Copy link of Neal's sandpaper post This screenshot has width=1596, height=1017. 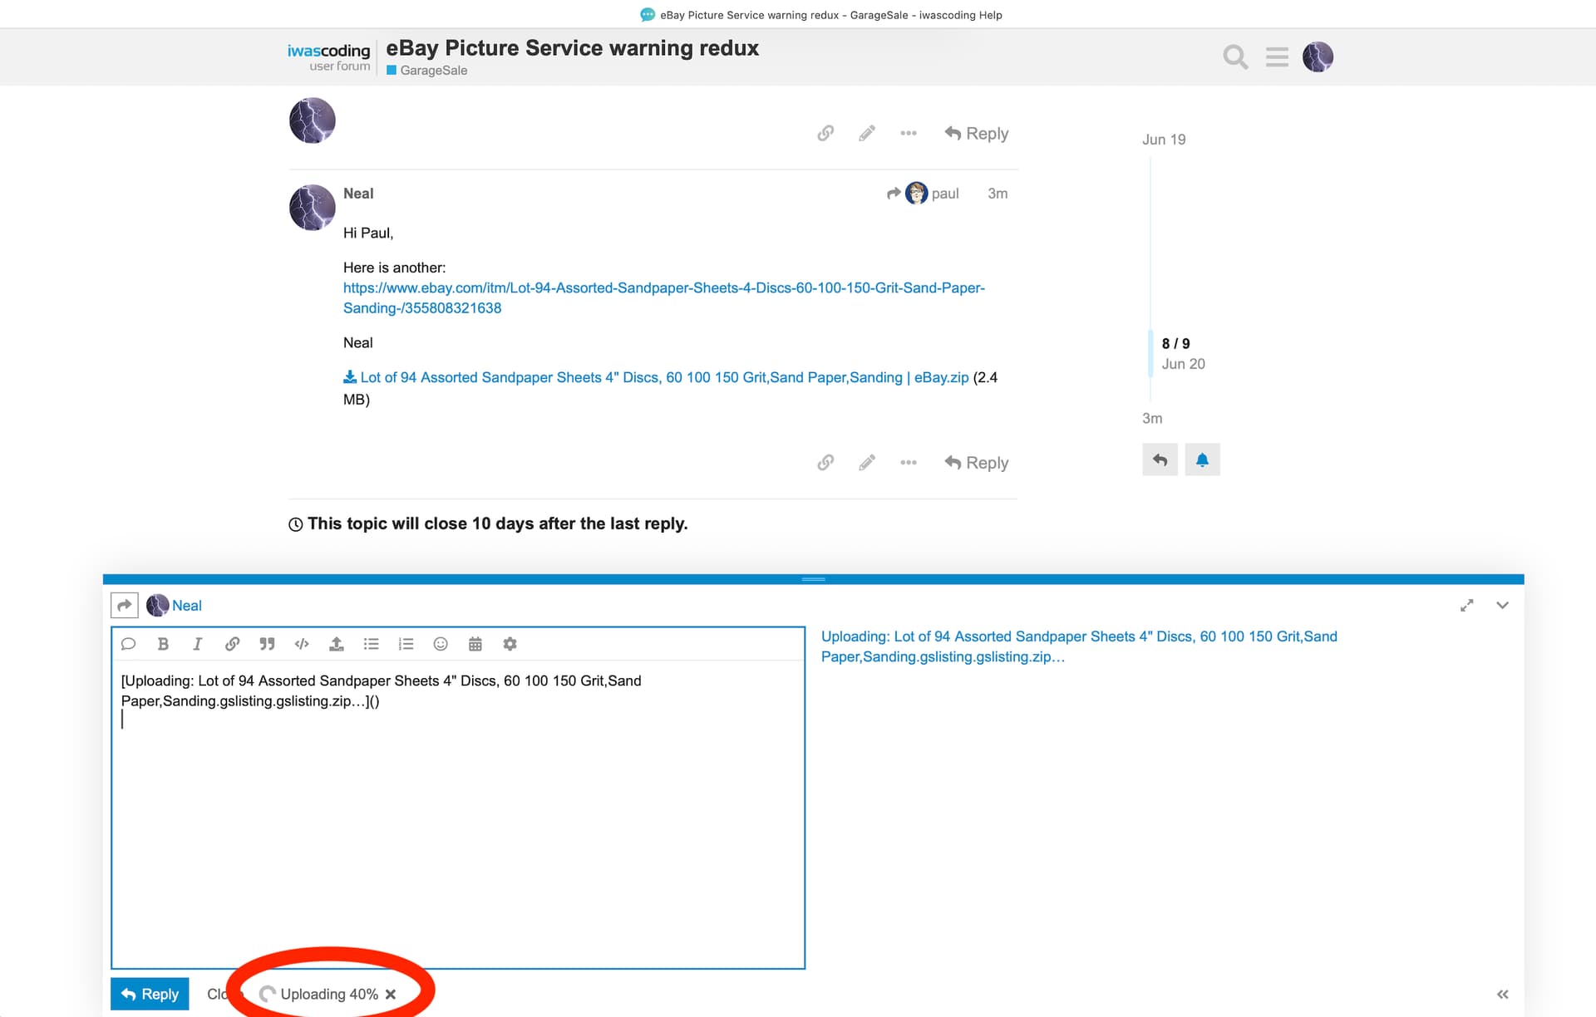[825, 462]
